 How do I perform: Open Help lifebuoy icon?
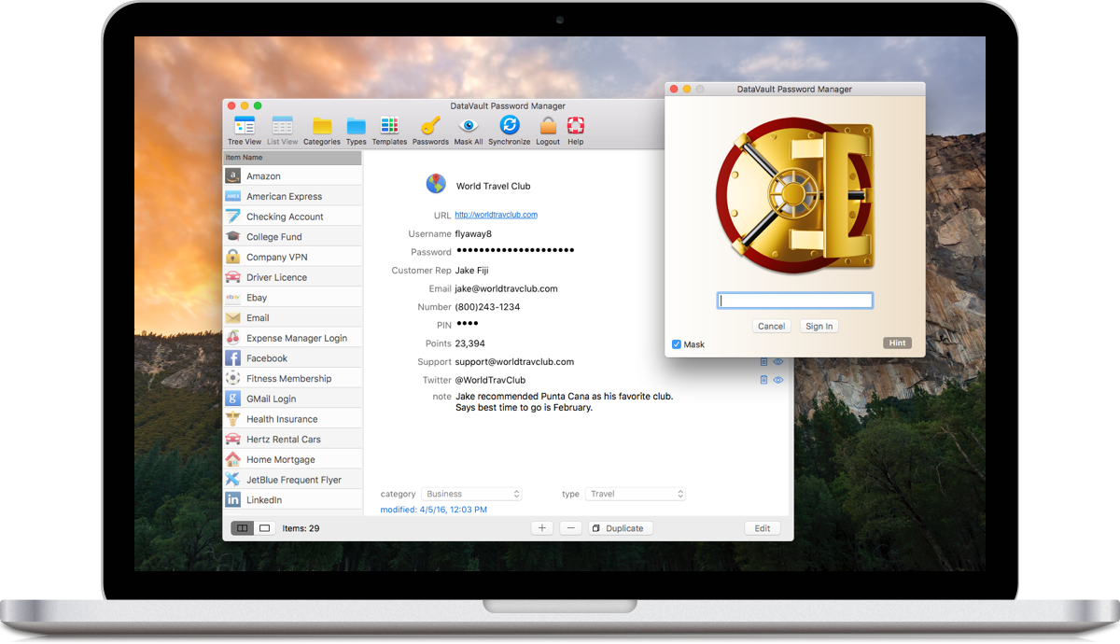(576, 125)
